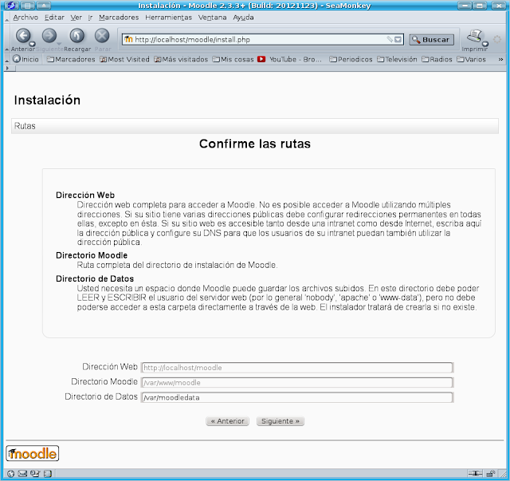
Task: Open the YouTube bookmark icon
Action: [261, 59]
